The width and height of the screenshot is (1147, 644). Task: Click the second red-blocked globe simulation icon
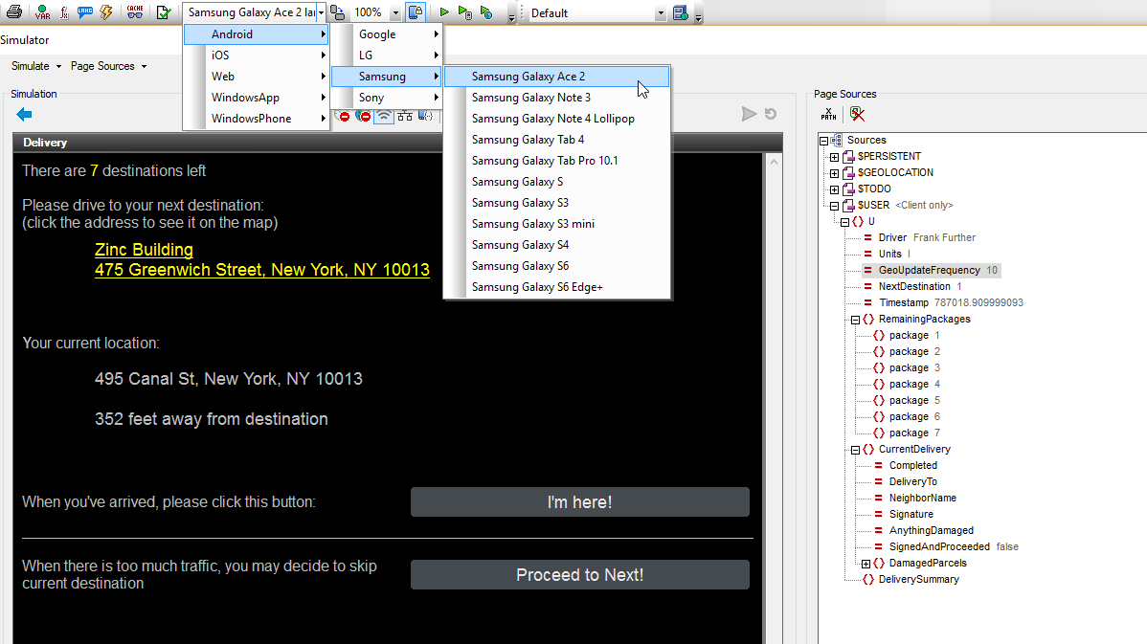pyautogui.click(x=363, y=116)
